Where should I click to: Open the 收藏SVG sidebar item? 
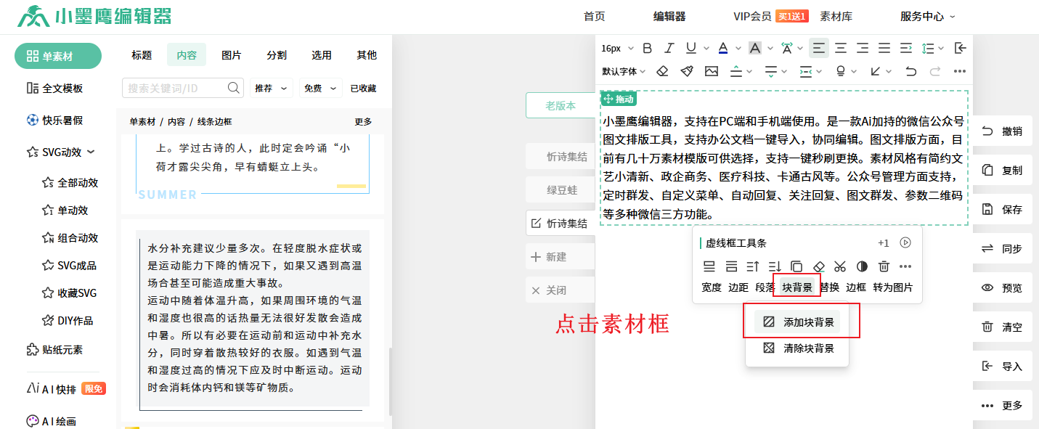pyautogui.click(x=69, y=293)
